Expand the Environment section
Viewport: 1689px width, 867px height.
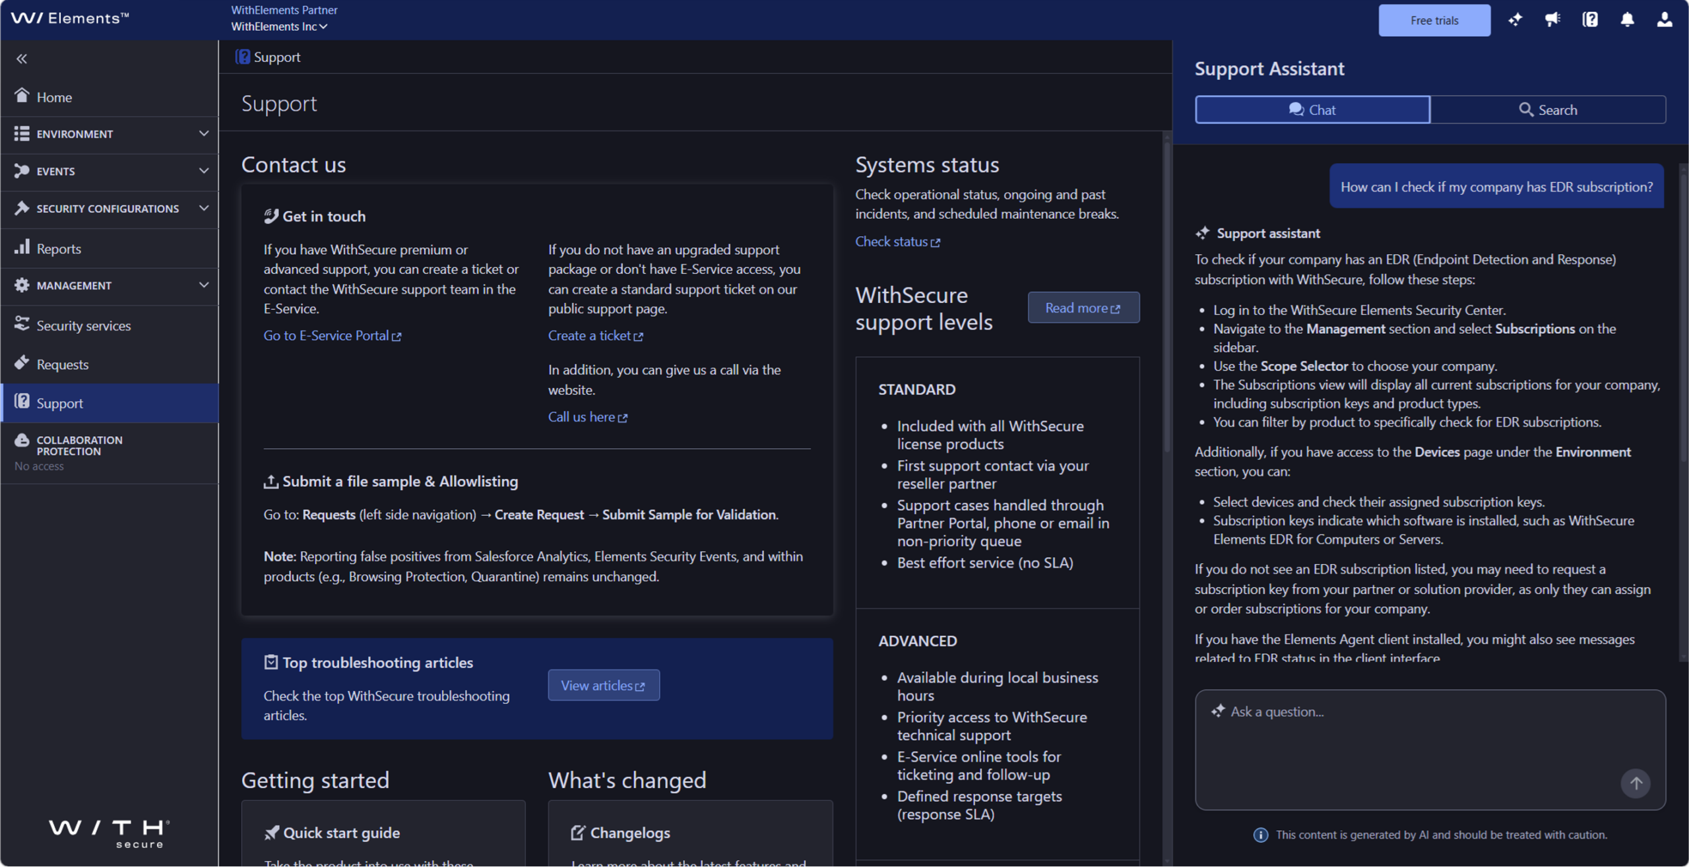tap(110, 134)
